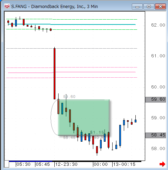Screen dimensions: 168x170
Task: Click the red scroll-right arrow at bottom right
Action: [x=162, y=164]
